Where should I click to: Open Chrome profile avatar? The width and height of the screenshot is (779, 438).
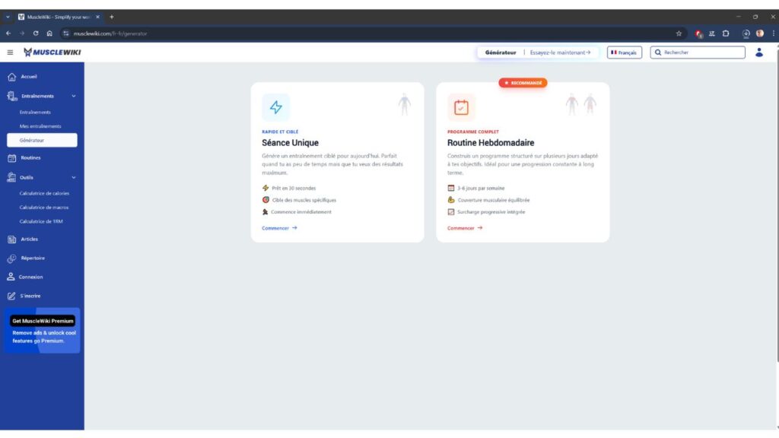pos(760,33)
